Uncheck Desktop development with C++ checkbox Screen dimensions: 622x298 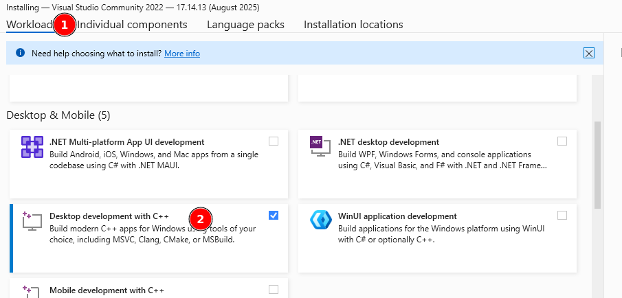coord(274,216)
